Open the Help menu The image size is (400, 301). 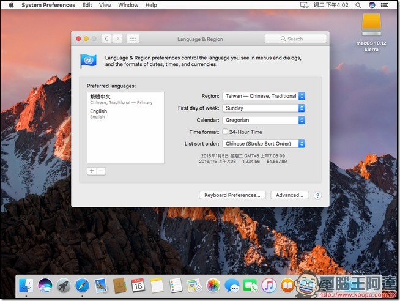click(x=151, y=5)
